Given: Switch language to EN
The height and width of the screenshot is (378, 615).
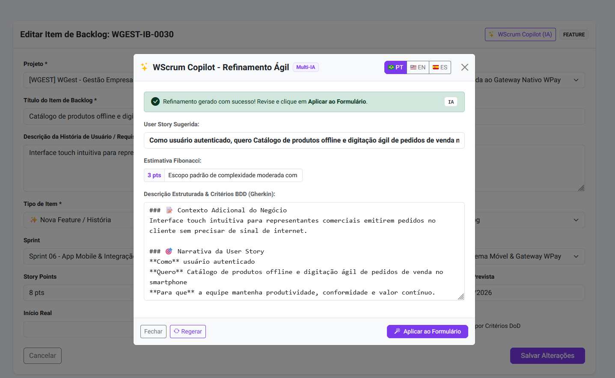Looking at the screenshot, I should coord(418,67).
